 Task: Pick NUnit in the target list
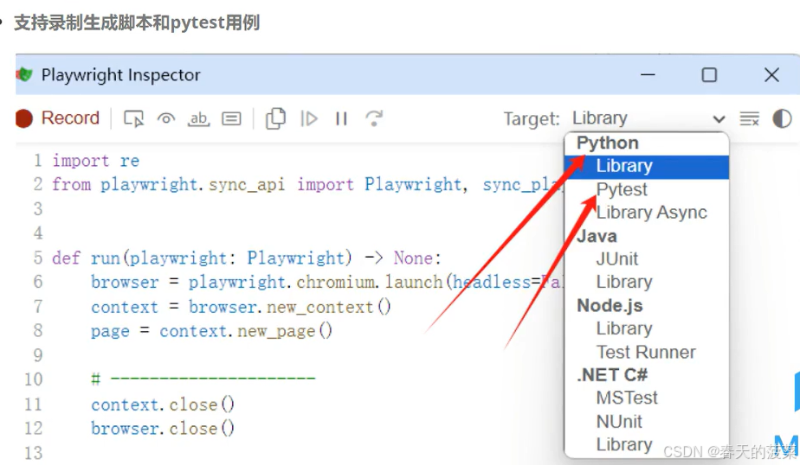619,421
